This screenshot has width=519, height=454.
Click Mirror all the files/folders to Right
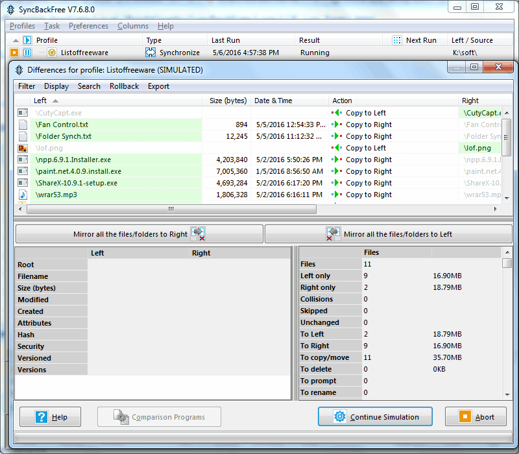click(x=139, y=234)
